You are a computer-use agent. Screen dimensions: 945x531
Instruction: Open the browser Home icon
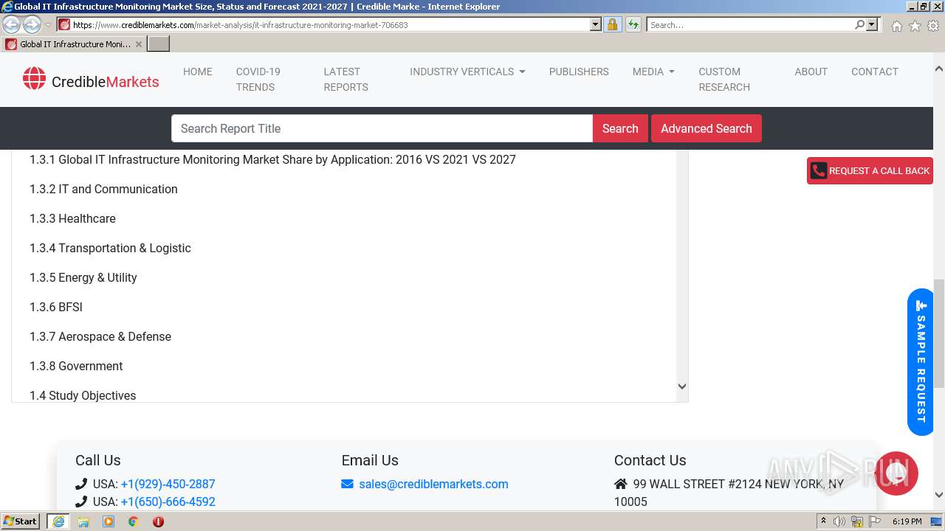(896, 26)
